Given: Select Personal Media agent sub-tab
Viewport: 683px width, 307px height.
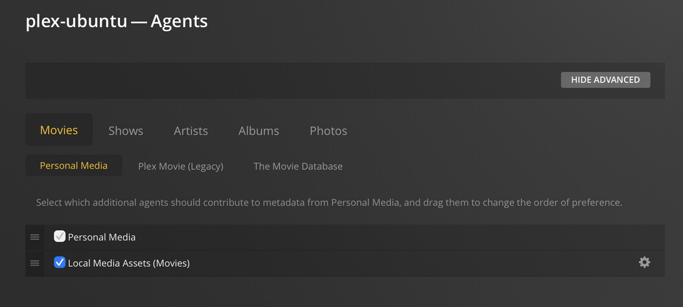Looking at the screenshot, I should [74, 166].
